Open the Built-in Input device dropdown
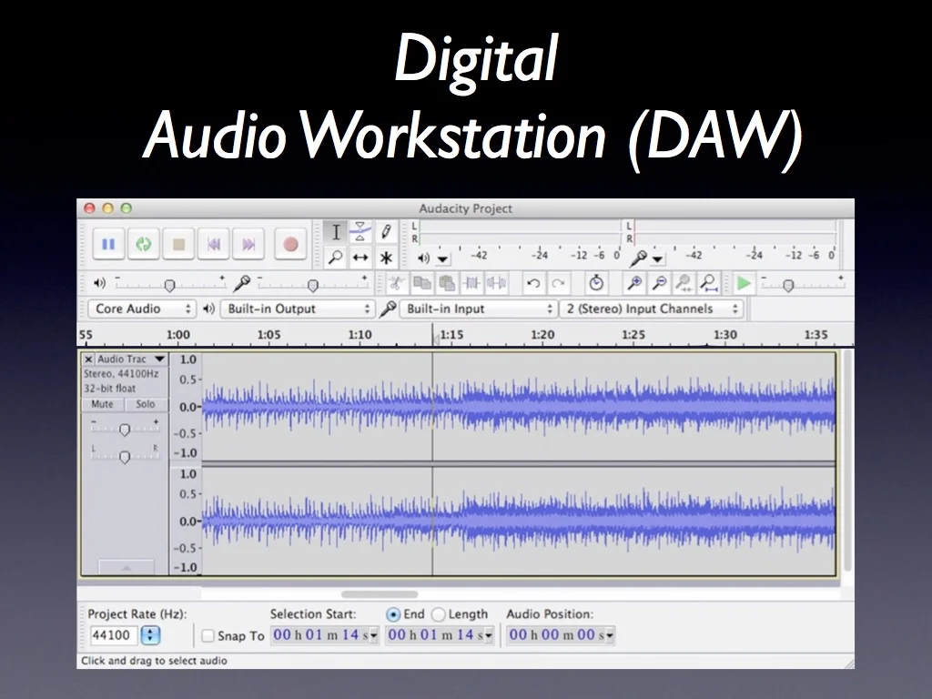The width and height of the screenshot is (932, 699). 479,309
